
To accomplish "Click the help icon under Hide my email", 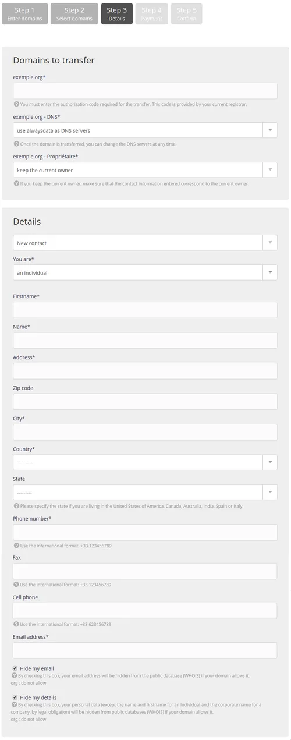I will (x=15, y=676).
